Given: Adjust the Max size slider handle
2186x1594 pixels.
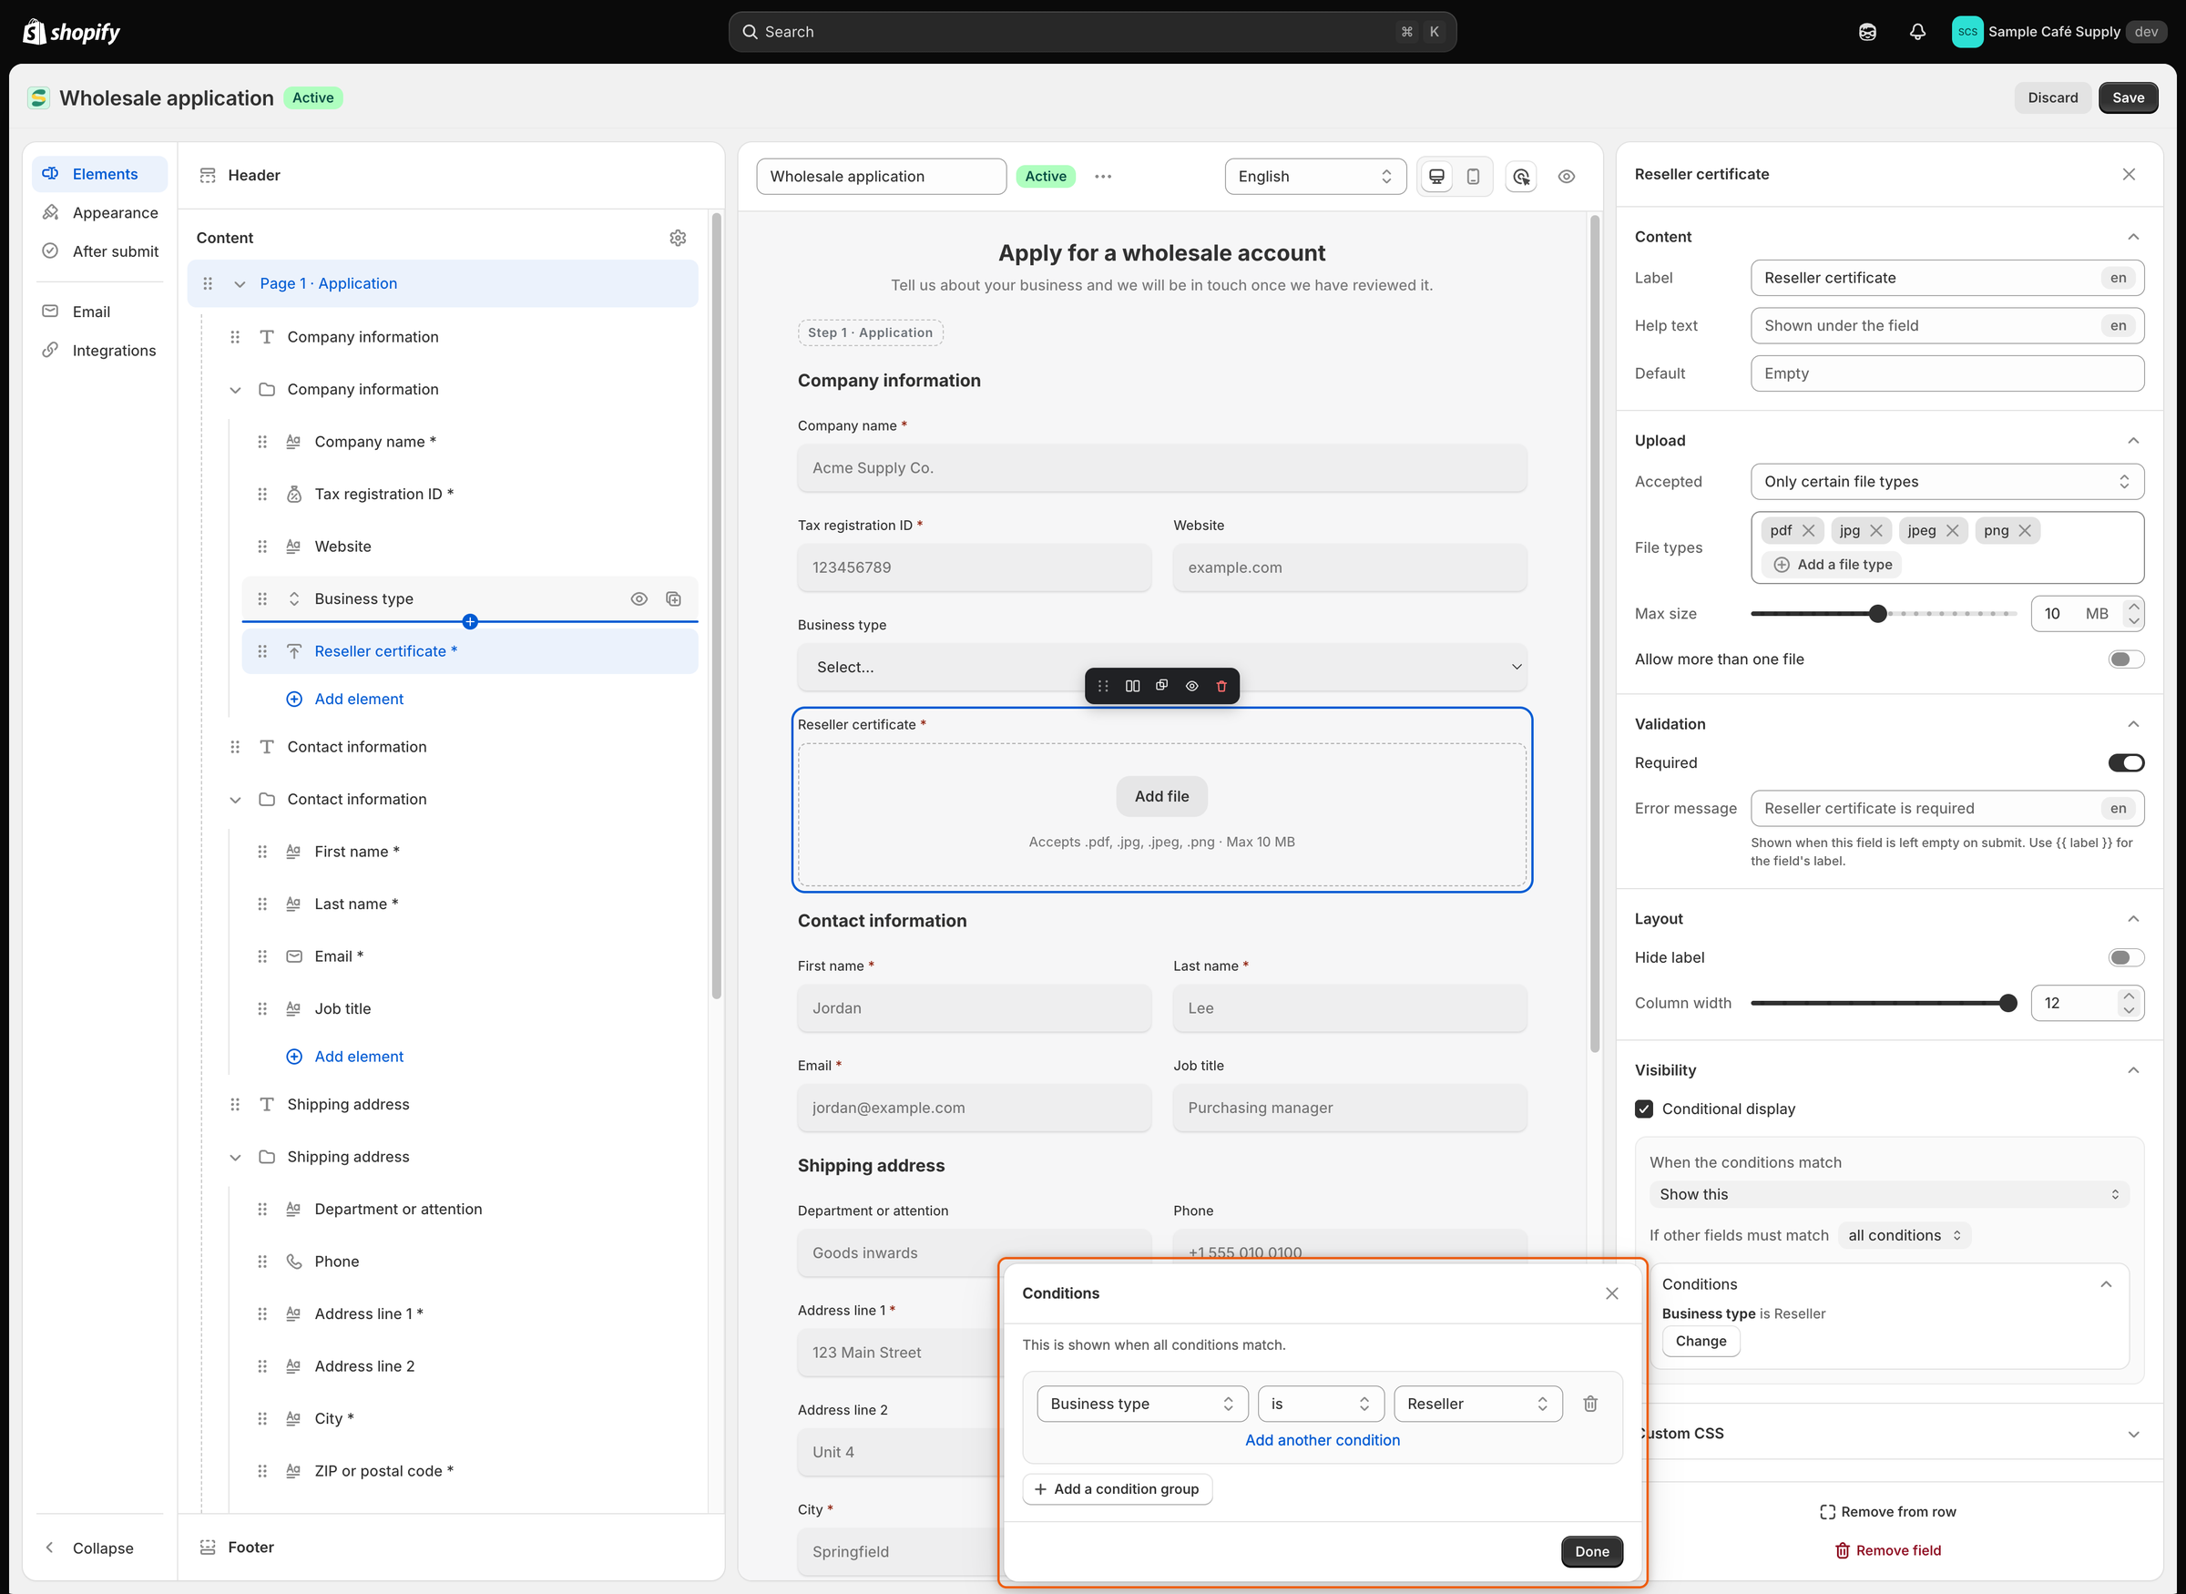Looking at the screenshot, I should [x=1876, y=614].
